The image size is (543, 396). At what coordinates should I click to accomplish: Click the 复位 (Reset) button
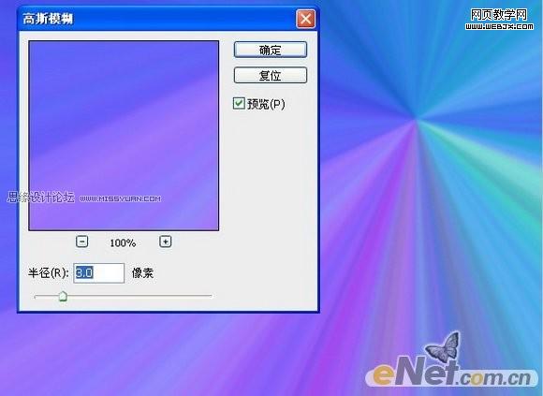pyautogui.click(x=271, y=75)
